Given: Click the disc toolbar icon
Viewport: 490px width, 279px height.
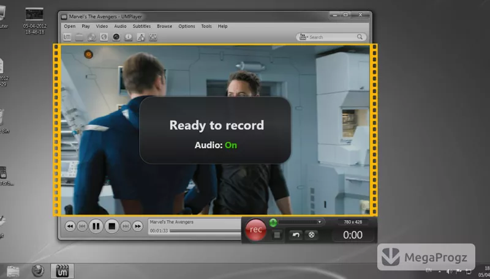Looking at the screenshot, I should (x=91, y=37).
